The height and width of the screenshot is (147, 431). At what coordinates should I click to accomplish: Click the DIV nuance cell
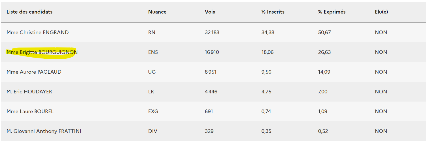tap(153, 131)
